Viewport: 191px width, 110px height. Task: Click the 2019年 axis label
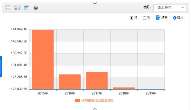pos(151,93)
